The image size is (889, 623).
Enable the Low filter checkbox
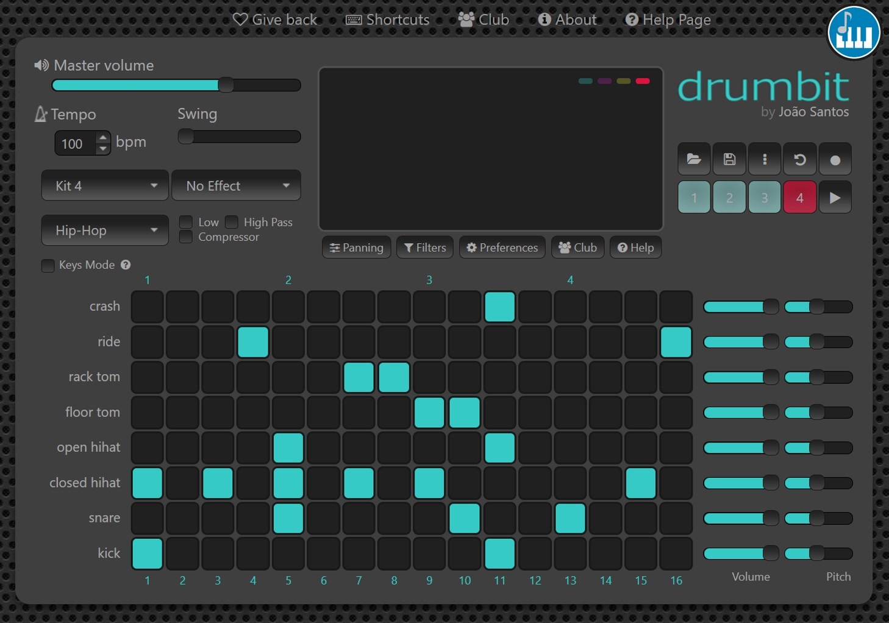click(x=186, y=222)
